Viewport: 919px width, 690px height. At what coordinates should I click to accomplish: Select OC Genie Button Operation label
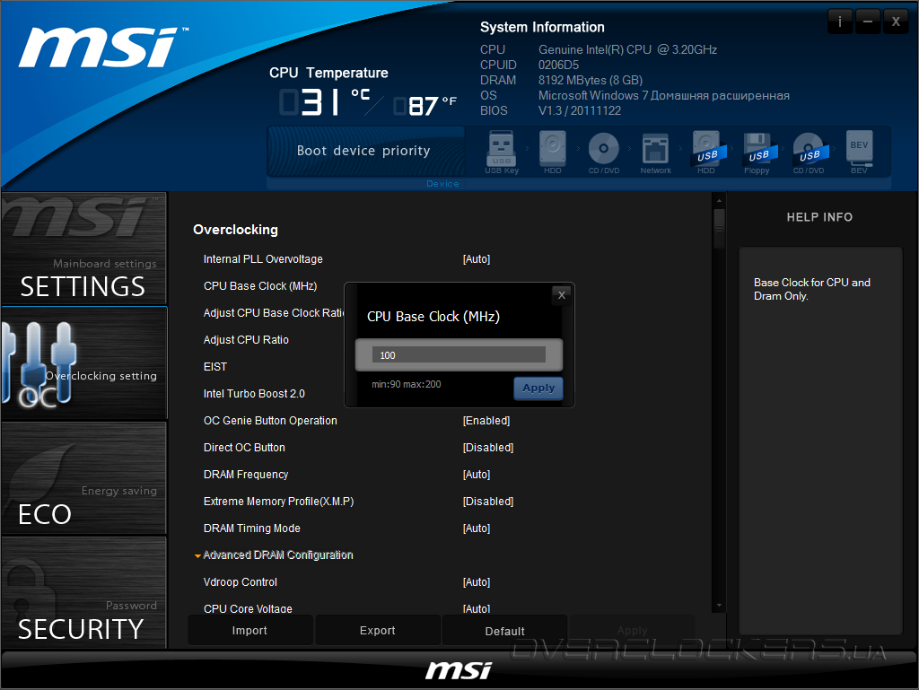[x=270, y=421]
